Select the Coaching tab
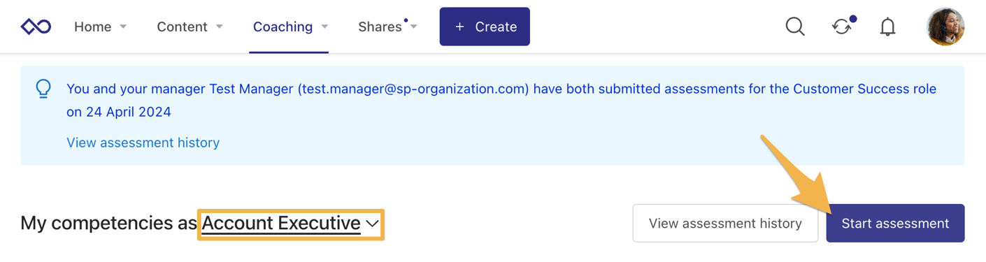This screenshot has height=262, width=986. pyautogui.click(x=283, y=27)
